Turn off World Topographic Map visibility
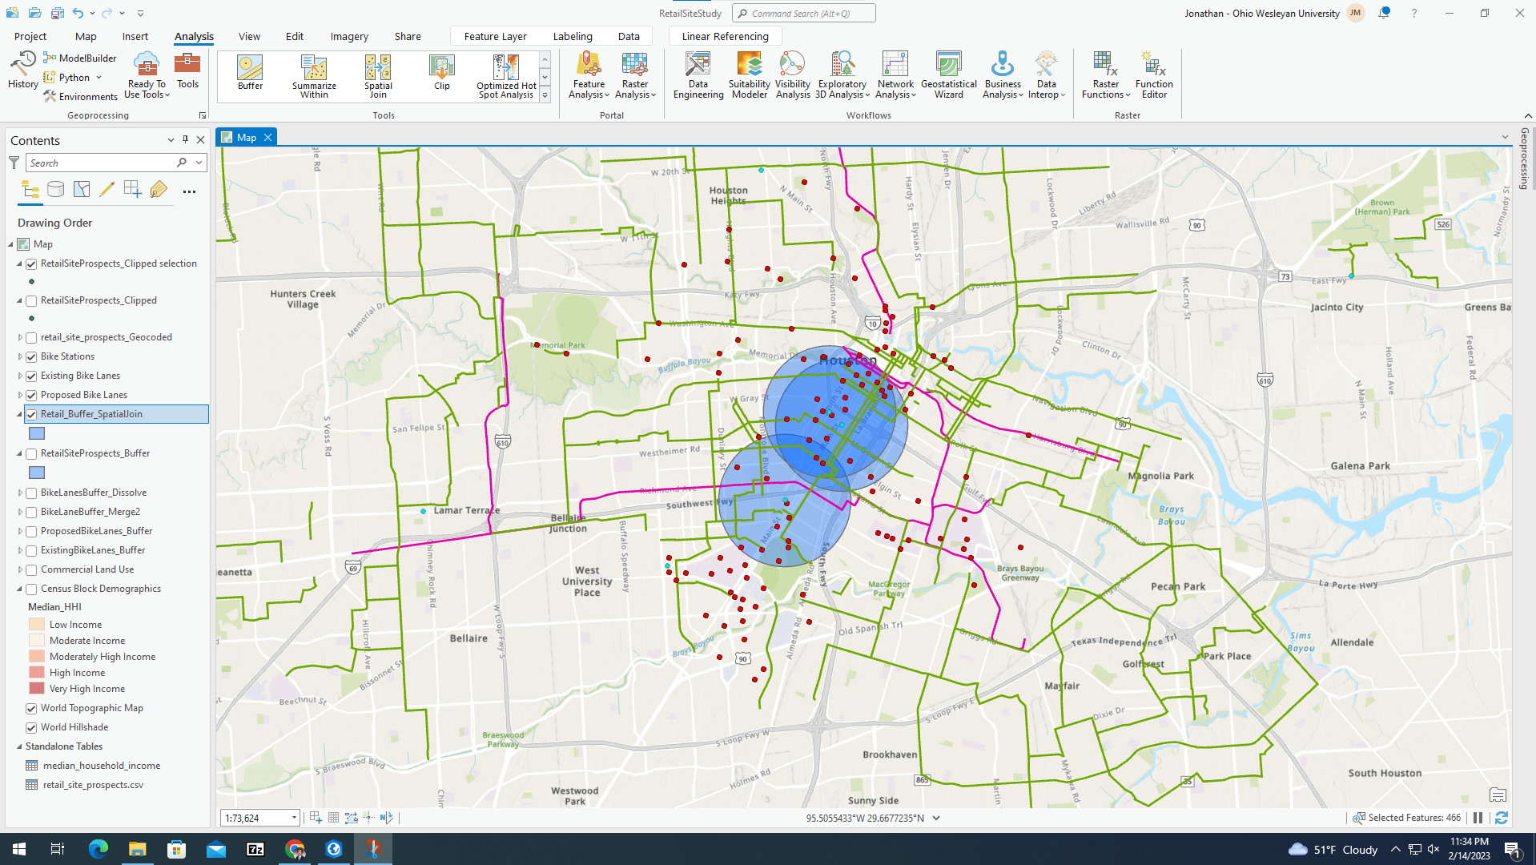The height and width of the screenshot is (865, 1536). (31, 708)
